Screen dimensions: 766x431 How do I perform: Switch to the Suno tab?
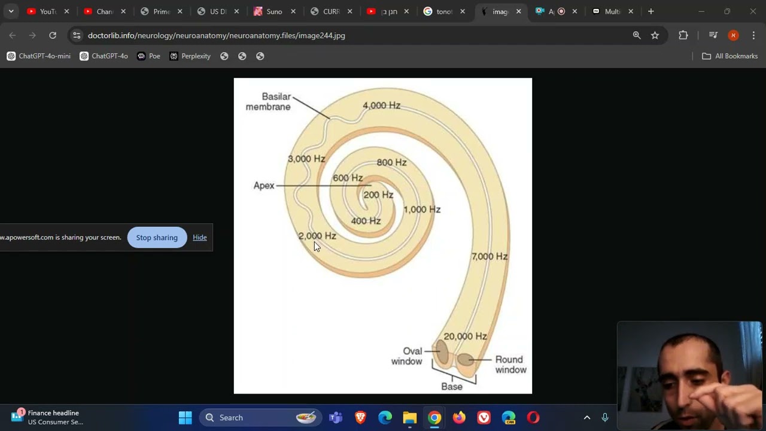click(275, 11)
